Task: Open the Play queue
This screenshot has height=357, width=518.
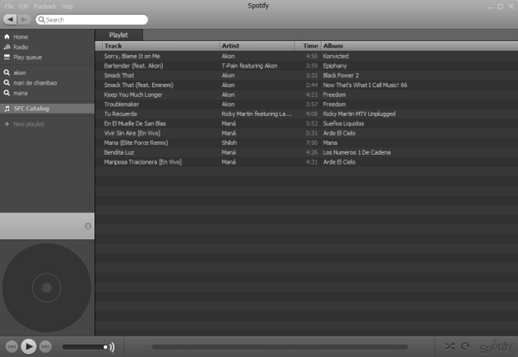Action: 28,57
